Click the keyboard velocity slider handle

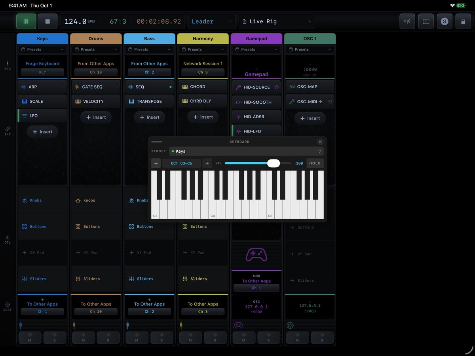point(274,163)
